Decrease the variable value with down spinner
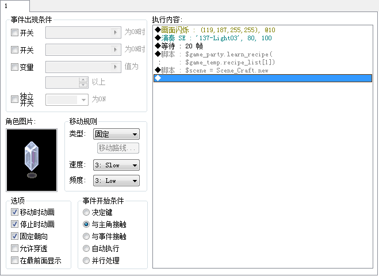Viewport: 379px width, 276px height. point(83,85)
